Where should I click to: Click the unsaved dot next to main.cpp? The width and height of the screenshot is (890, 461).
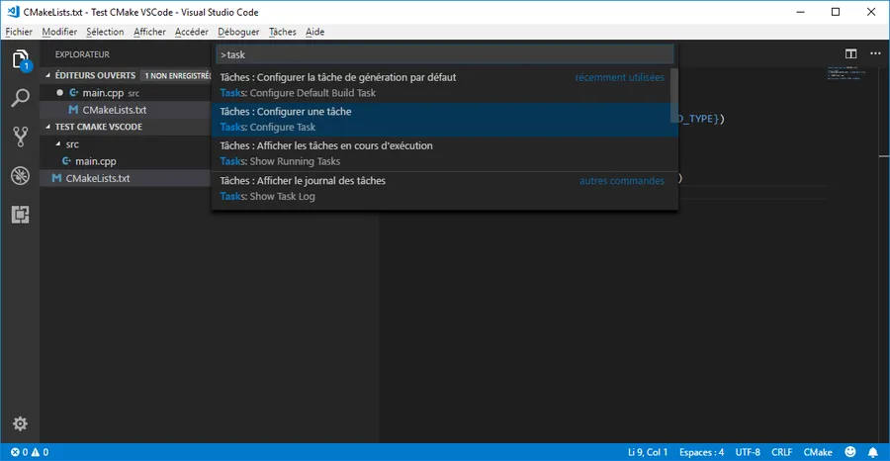tap(59, 93)
